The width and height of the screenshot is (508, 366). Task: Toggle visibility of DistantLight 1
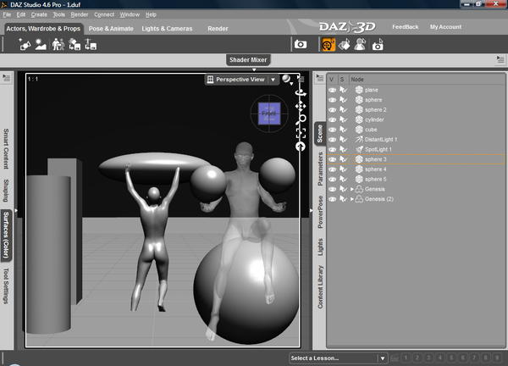[332, 140]
